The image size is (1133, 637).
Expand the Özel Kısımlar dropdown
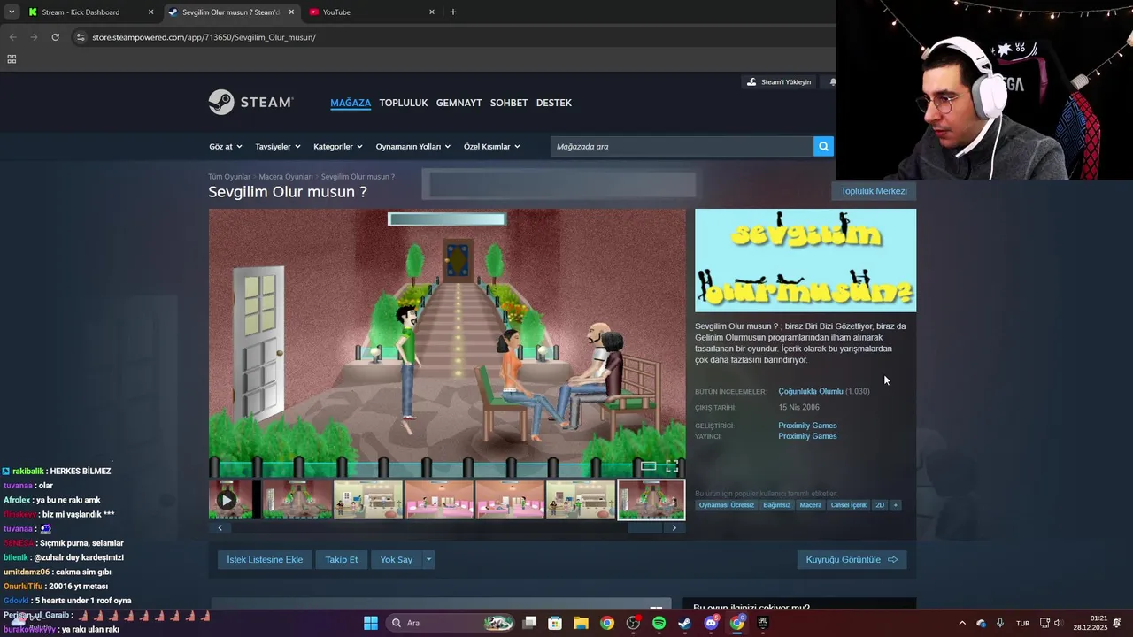click(x=492, y=147)
